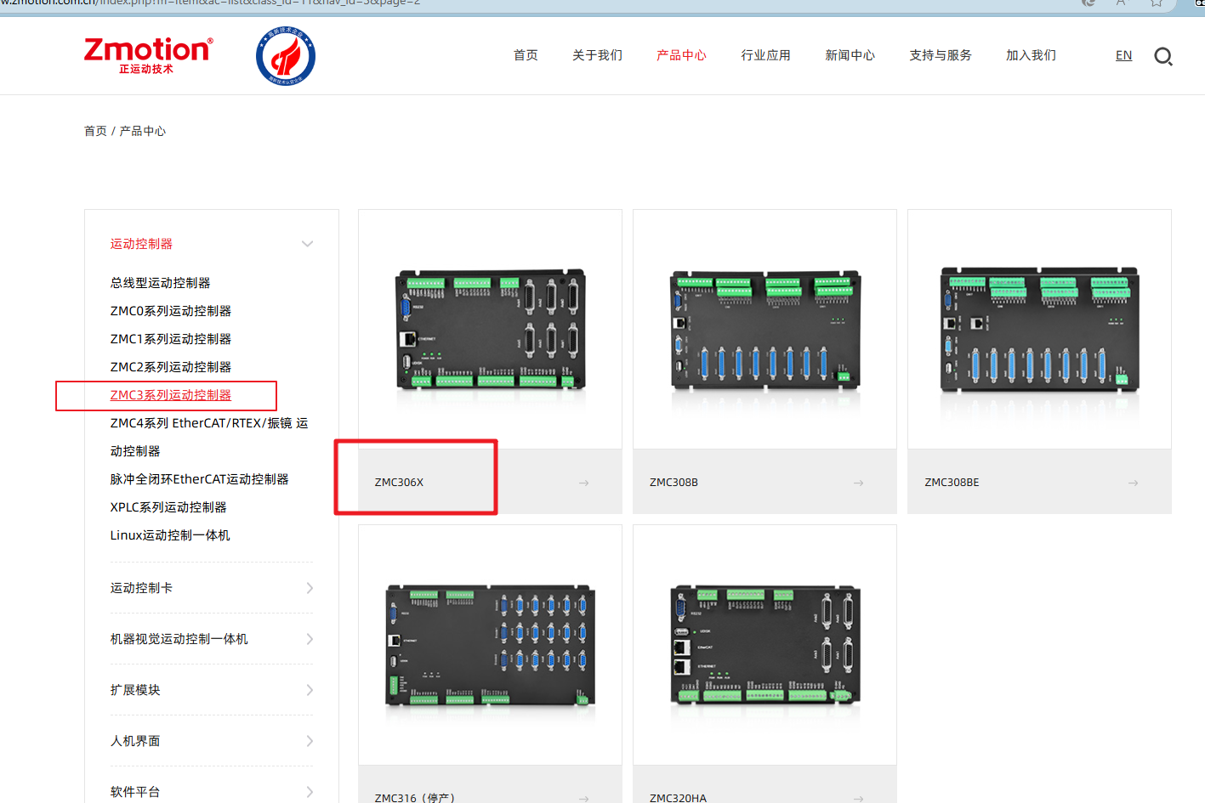The image size is (1205, 803).
Task: Click the ZMC320HA product name
Action: tap(678, 797)
